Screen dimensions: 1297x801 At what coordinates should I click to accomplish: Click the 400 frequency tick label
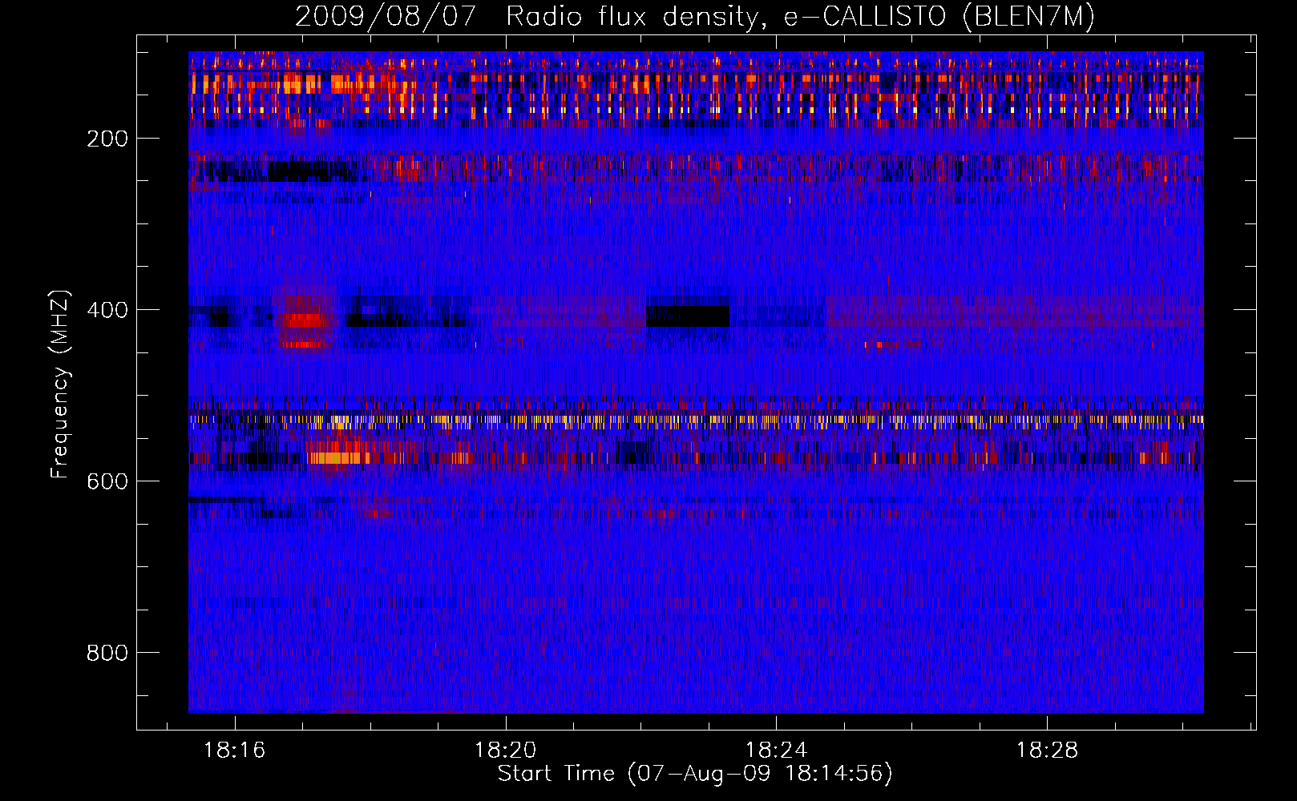[x=107, y=310]
